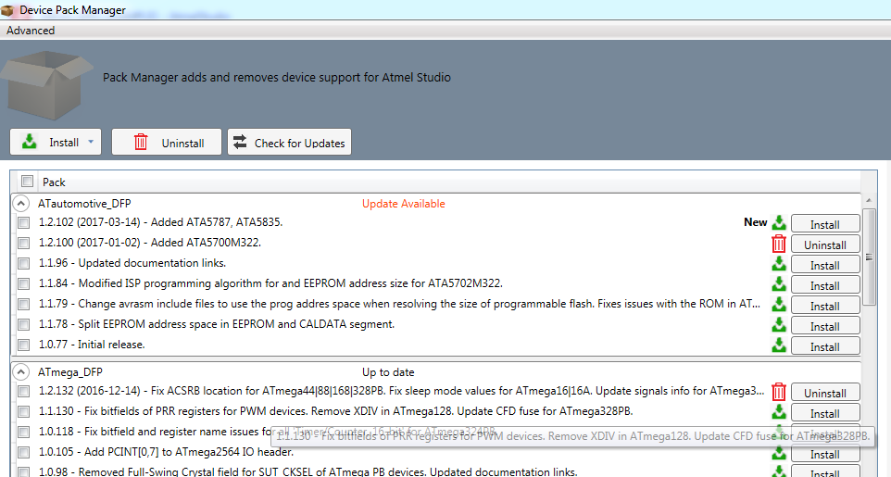Click green download icon for version 1.1.84
The width and height of the screenshot is (891, 477).
pos(779,284)
